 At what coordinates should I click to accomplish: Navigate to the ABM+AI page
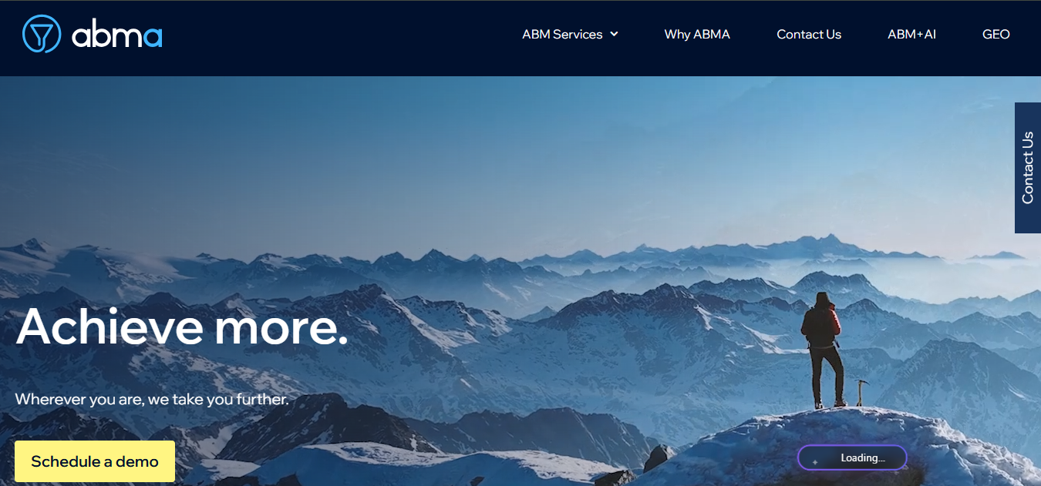pyautogui.click(x=911, y=34)
